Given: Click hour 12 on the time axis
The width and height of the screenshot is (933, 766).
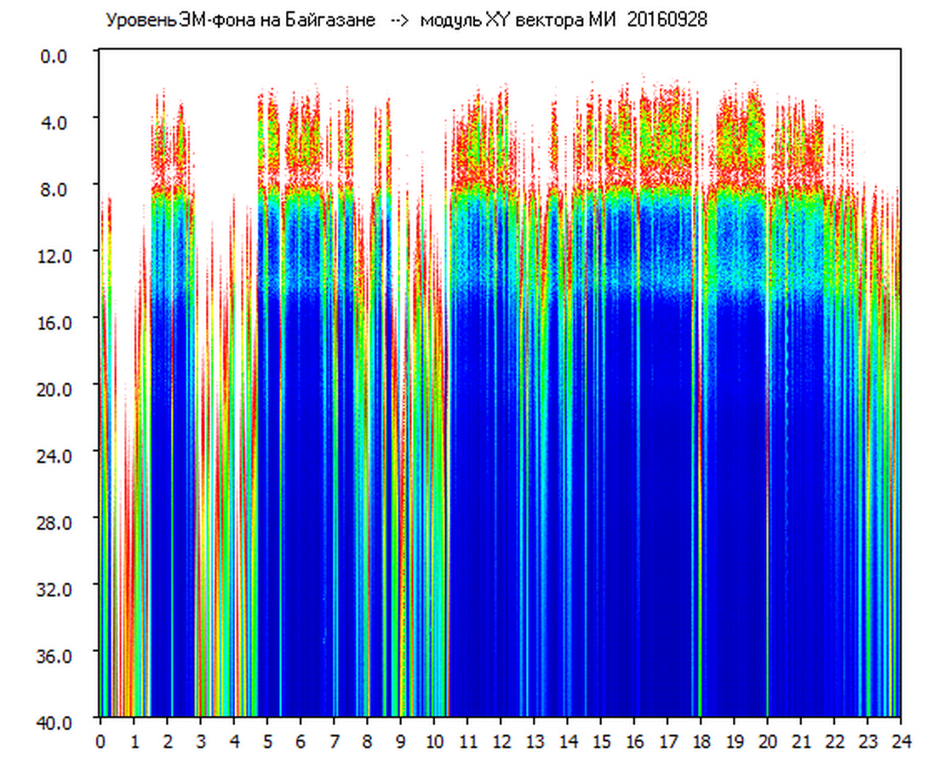Looking at the screenshot, I should click(x=500, y=741).
